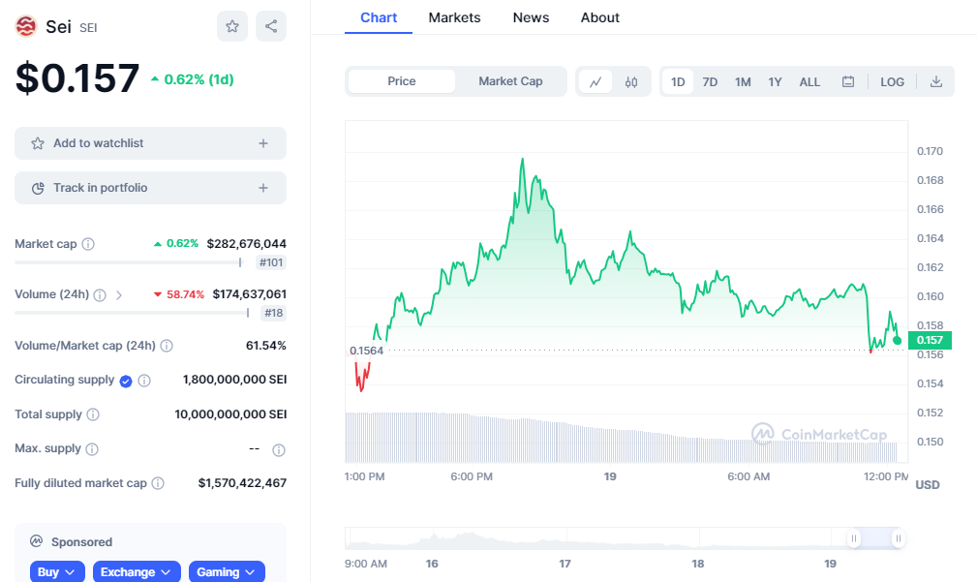Click the market cap rank progress bar
977x582 pixels.
tap(128, 262)
